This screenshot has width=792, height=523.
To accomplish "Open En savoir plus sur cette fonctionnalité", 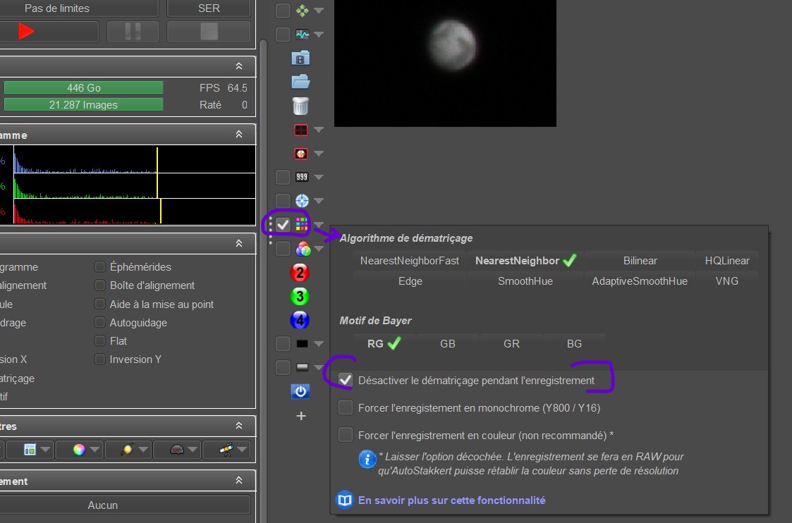I will coord(451,500).
